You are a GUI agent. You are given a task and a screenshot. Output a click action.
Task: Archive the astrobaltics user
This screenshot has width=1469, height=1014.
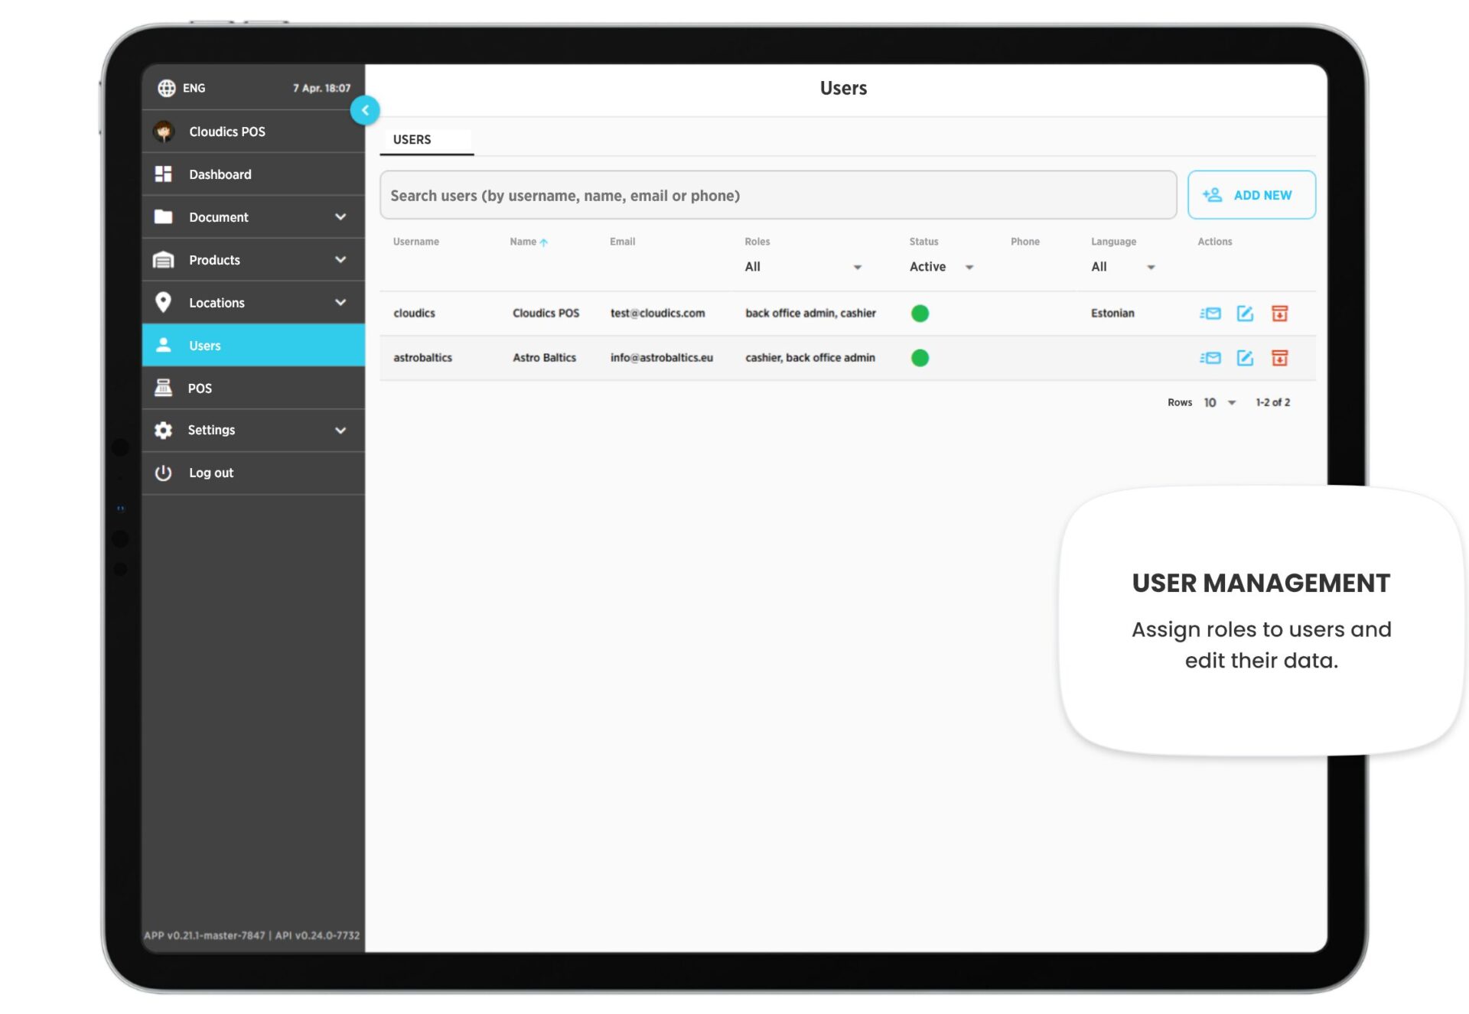1279,358
